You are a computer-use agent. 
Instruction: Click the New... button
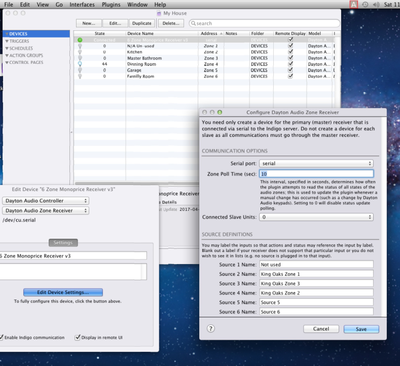coord(89,23)
